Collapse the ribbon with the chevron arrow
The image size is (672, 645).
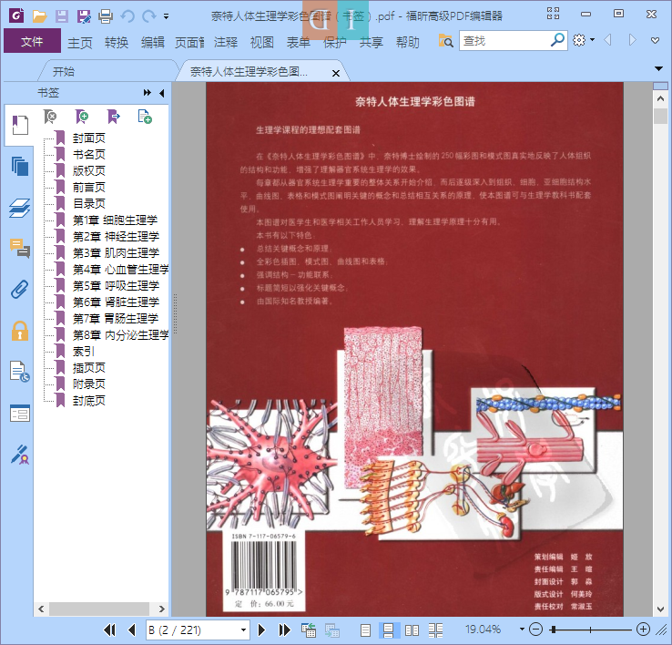655,41
